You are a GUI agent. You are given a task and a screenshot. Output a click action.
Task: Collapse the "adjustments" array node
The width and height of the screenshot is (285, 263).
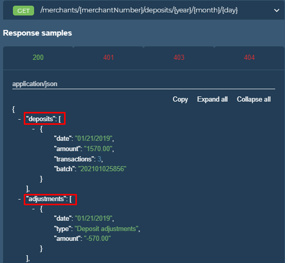pos(20,199)
